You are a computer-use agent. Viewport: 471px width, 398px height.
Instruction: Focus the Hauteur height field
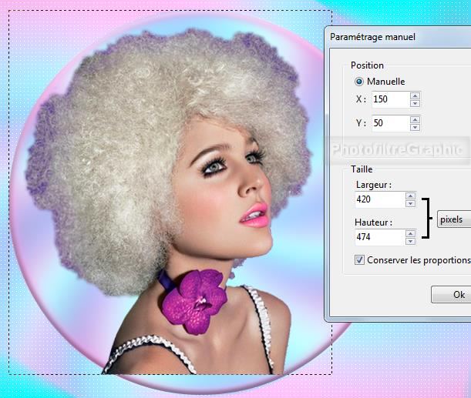(x=379, y=237)
